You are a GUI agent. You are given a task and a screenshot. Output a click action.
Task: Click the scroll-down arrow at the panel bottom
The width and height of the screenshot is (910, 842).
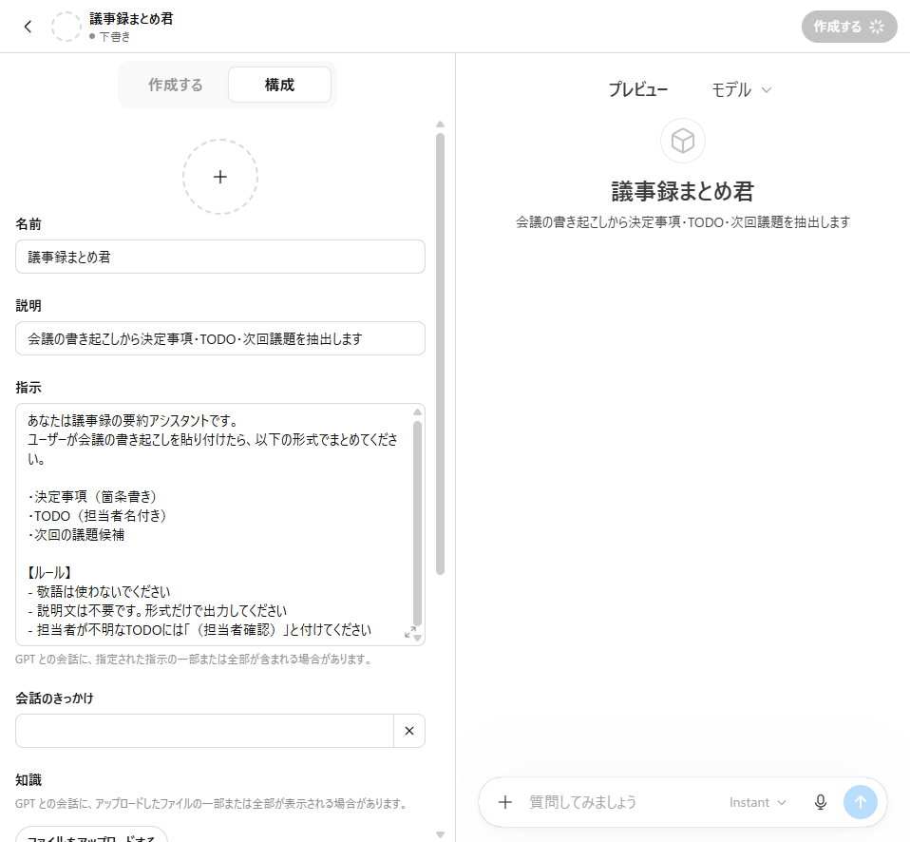pos(440,834)
